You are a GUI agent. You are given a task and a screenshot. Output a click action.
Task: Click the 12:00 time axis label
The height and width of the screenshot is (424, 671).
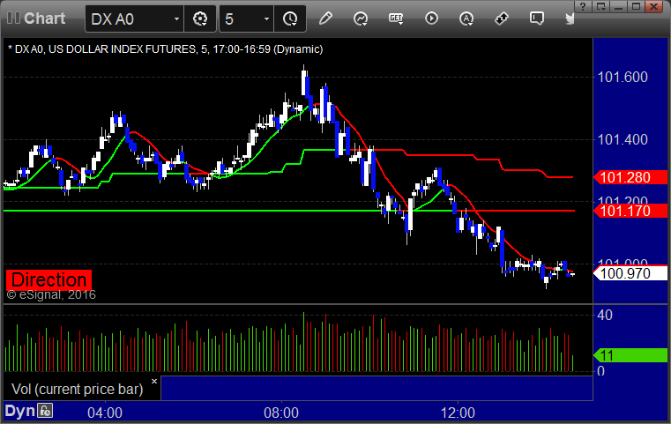point(458,413)
